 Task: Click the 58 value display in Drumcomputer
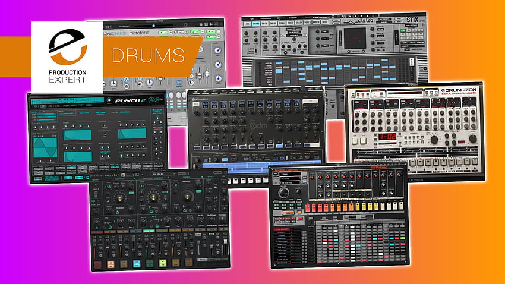click(109, 187)
